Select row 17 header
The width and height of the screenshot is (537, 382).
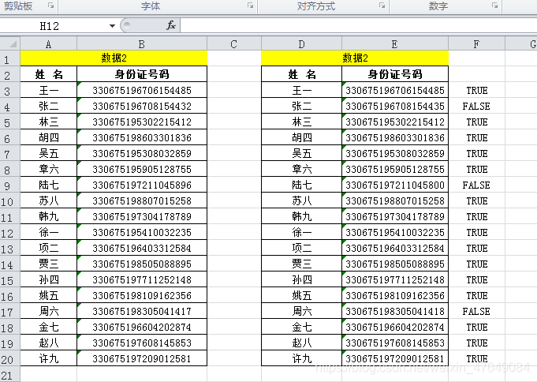coord(10,311)
